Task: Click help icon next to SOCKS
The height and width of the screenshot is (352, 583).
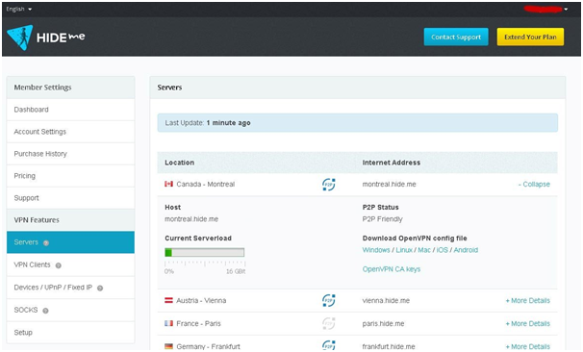Action: coord(45,311)
